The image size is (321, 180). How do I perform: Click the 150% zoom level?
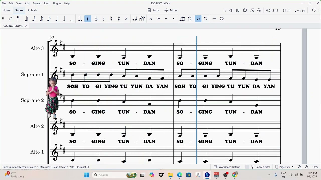click(315, 167)
